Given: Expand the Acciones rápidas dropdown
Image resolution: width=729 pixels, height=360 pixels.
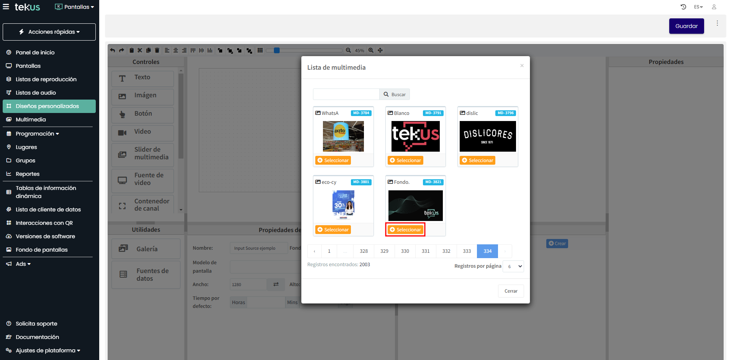Looking at the screenshot, I should click(49, 32).
